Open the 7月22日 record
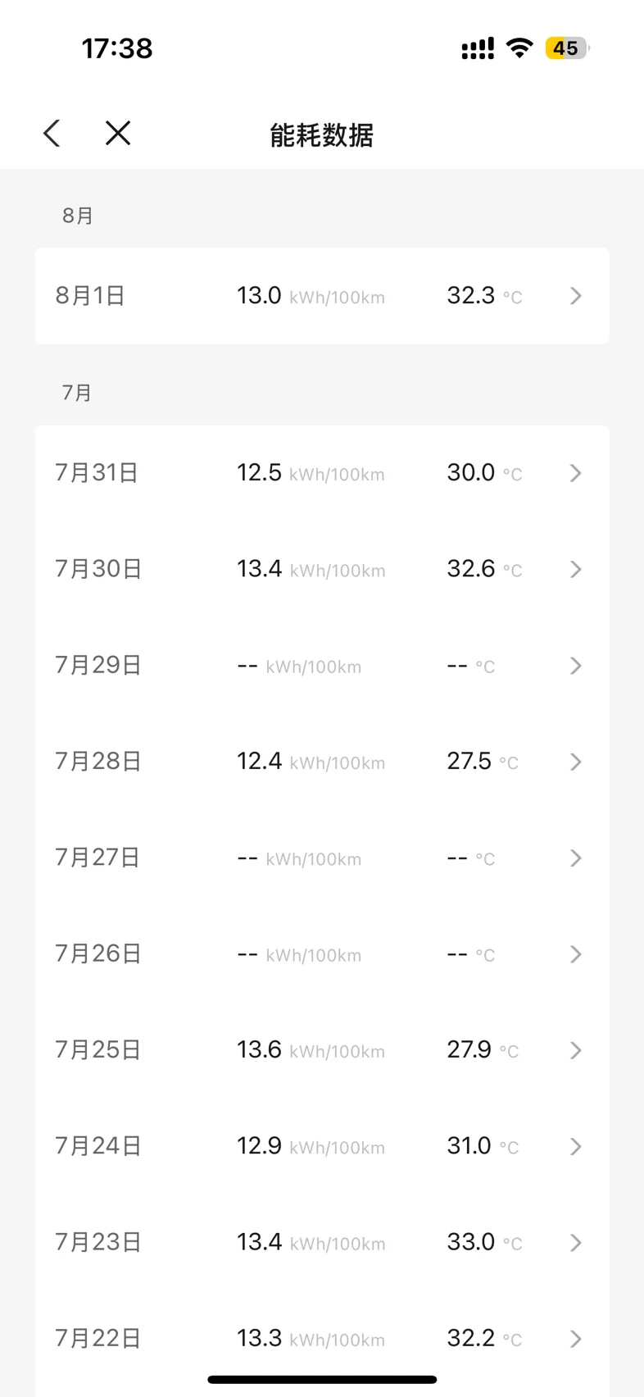 click(322, 1339)
